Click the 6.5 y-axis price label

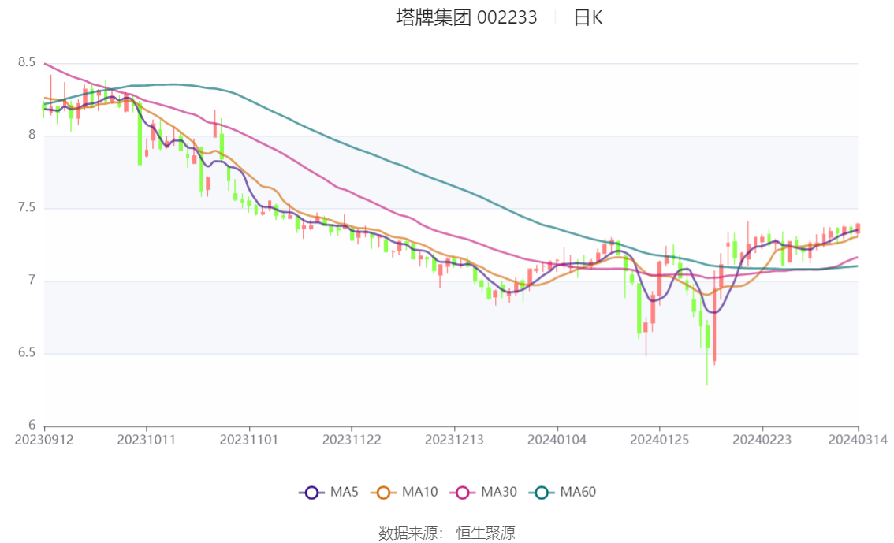click(x=27, y=353)
